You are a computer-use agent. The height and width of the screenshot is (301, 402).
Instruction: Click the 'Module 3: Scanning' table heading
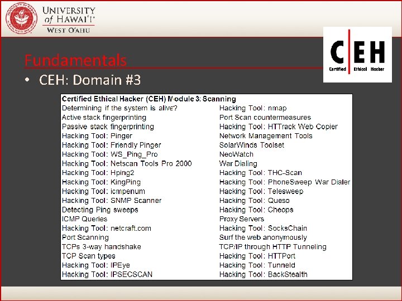[x=149, y=99]
